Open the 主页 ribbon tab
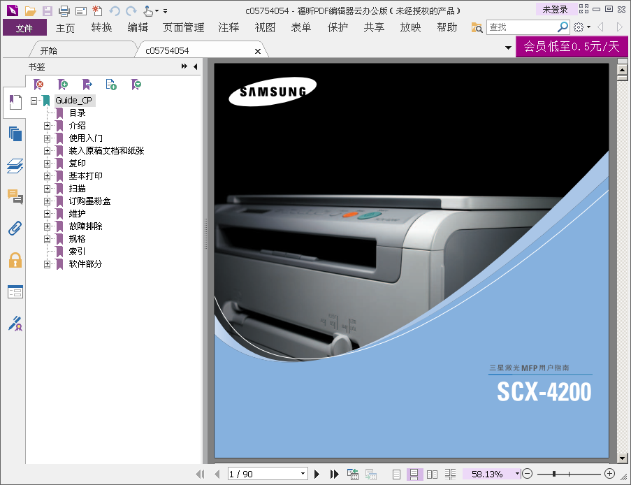The height and width of the screenshot is (485, 631). click(65, 28)
